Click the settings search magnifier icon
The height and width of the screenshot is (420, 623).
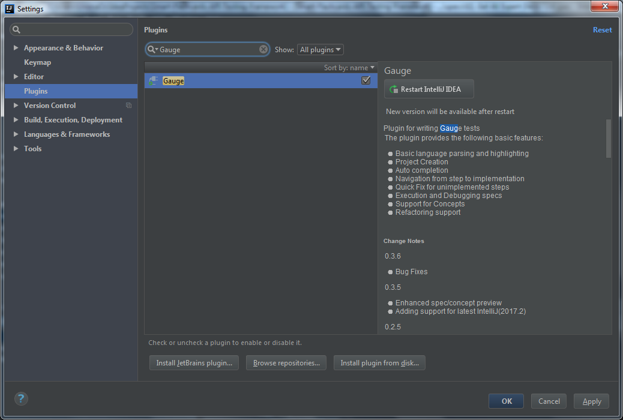[16, 29]
